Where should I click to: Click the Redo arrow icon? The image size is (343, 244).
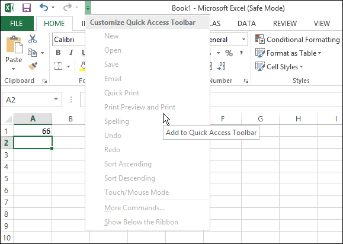click(x=68, y=8)
